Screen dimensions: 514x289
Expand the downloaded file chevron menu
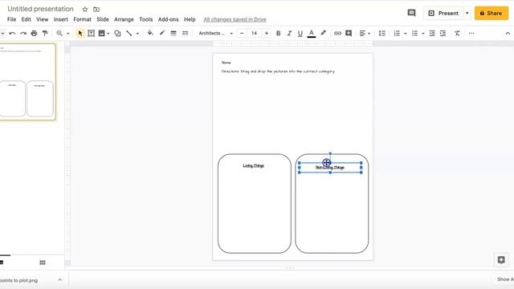[59, 280]
